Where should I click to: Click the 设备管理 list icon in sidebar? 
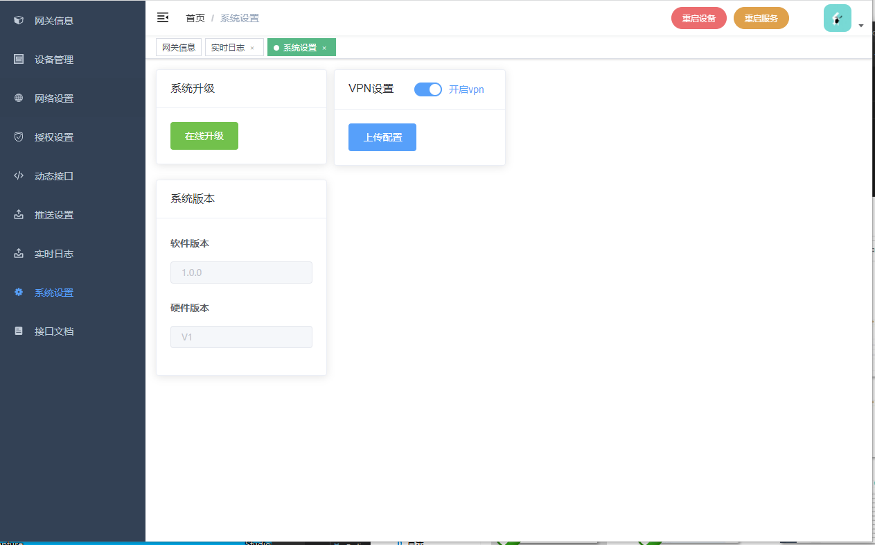point(19,60)
